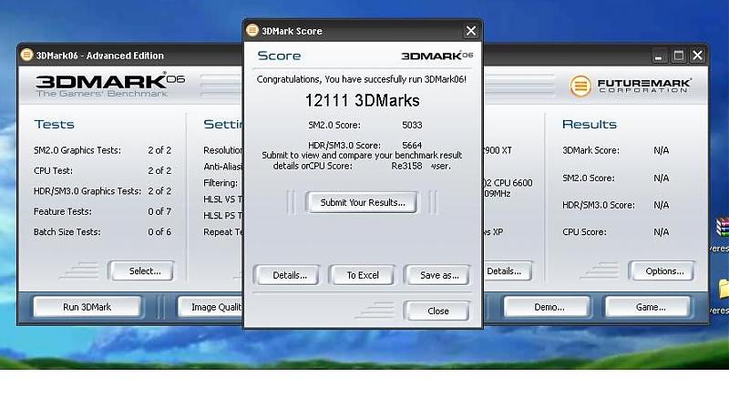Click the Tests section heading
This screenshot has height=418, width=729.
click(55, 125)
